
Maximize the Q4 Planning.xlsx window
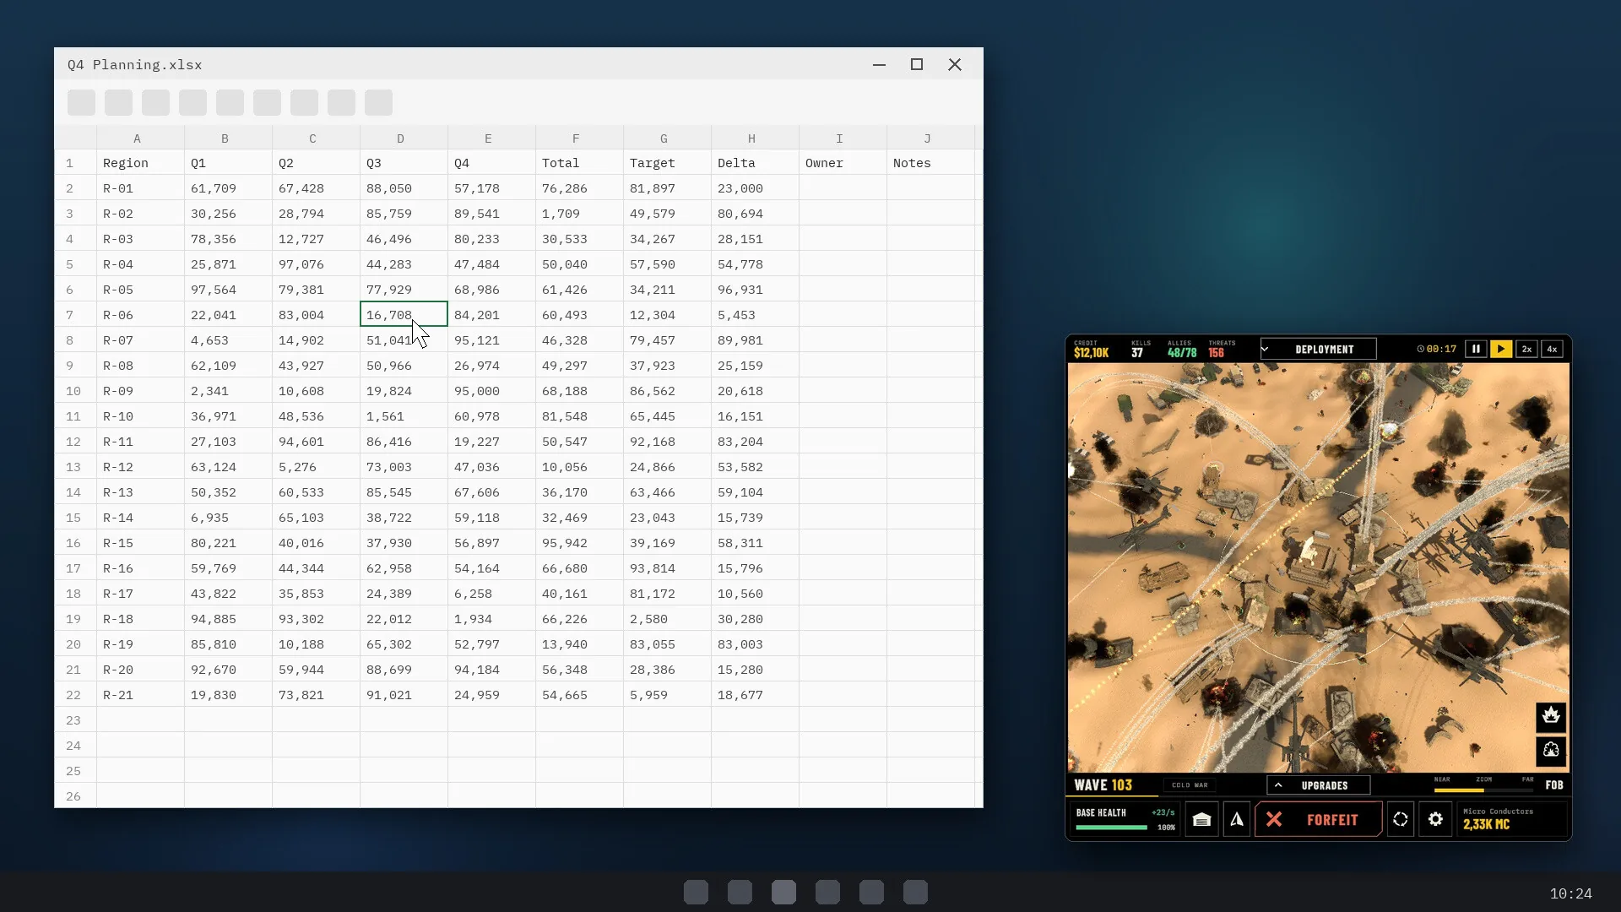pos(917,64)
